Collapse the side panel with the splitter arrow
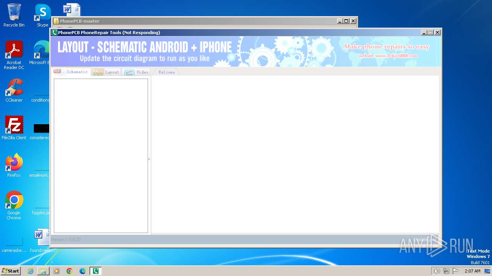 (x=149, y=159)
